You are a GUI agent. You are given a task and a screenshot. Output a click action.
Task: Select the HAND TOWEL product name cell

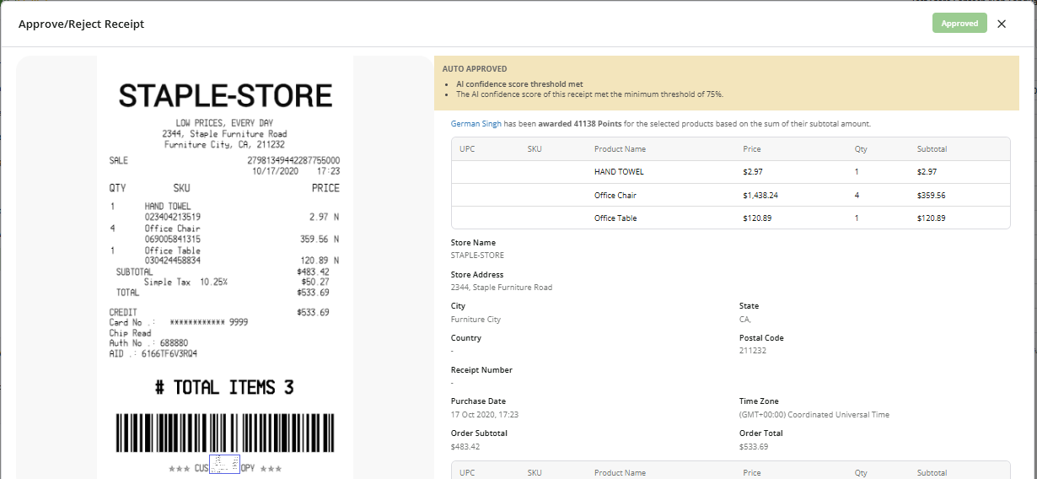click(619, 172)
